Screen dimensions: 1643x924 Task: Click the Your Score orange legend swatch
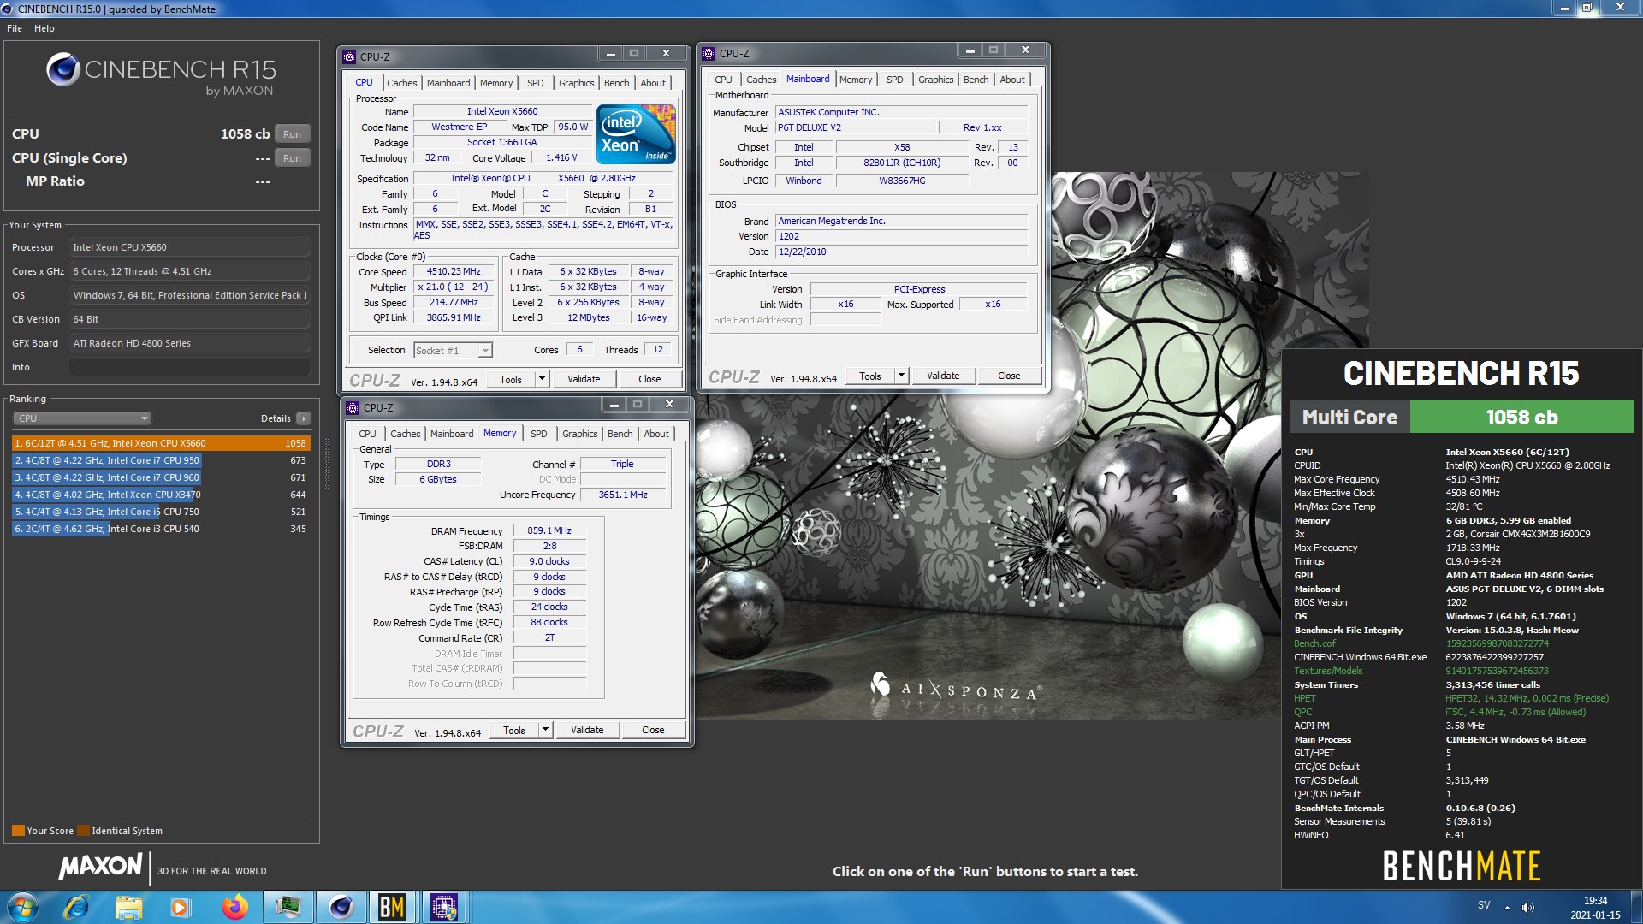pos(18,831)
